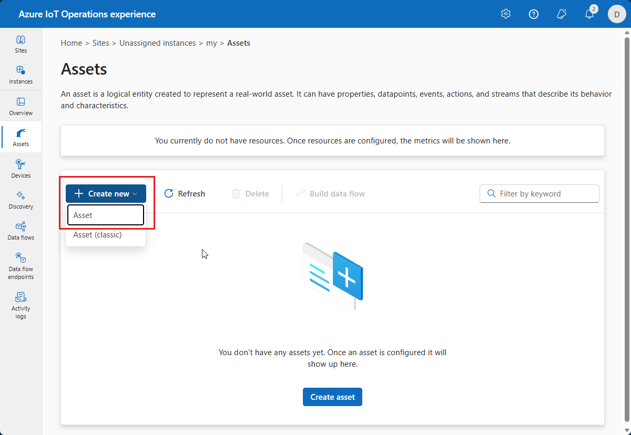Click the help question mark icon
Viewport: 631px width, 435px height.
tap(534, 14)
